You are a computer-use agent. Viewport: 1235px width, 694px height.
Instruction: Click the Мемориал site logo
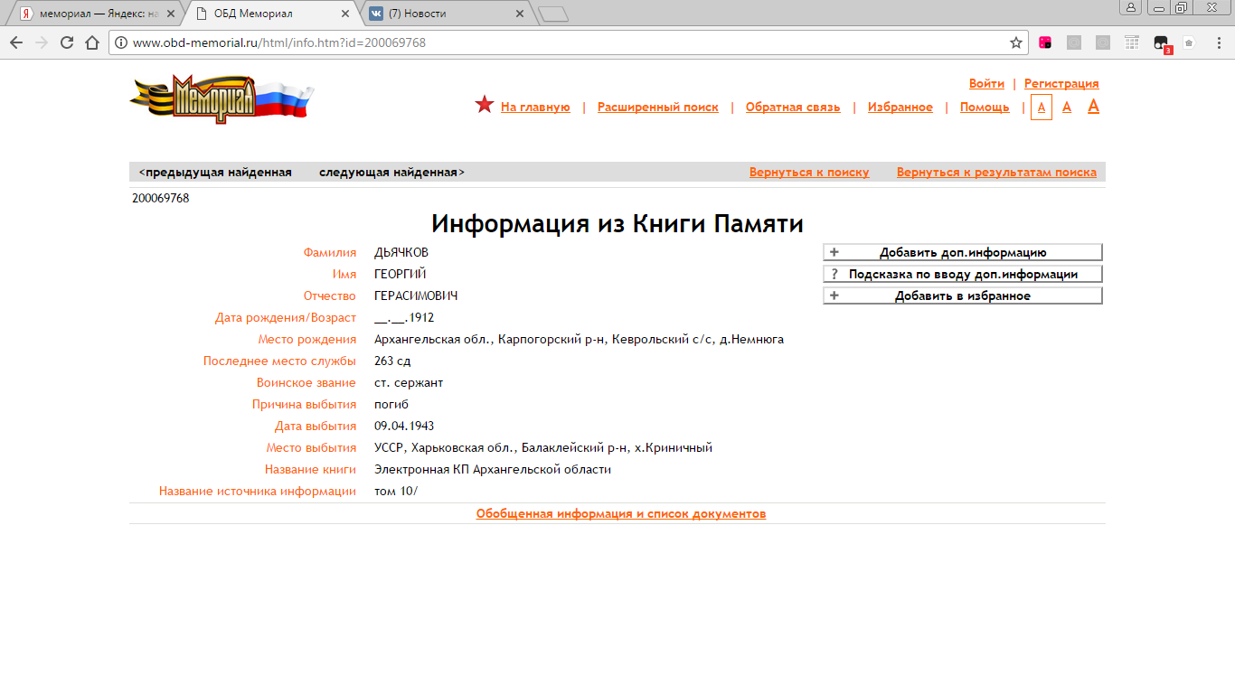click(x=222, y=98)
